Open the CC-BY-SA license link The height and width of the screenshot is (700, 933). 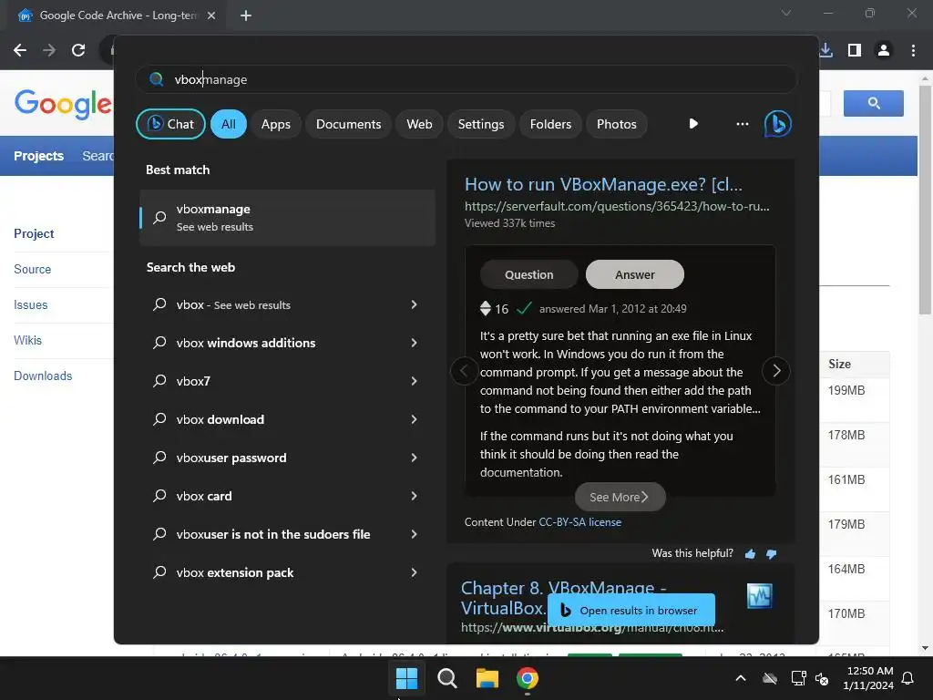click(x=580, y=522)
